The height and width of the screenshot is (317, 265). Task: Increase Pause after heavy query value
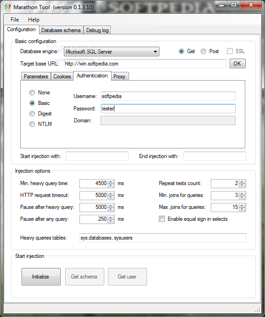coord(111,205)
